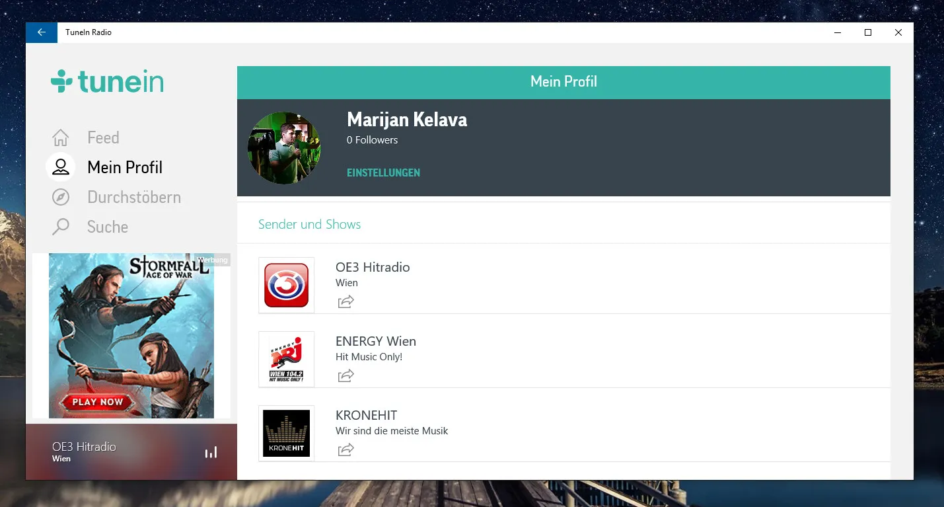Viewport: 944px width, 507px height.
Task: Open ENERGY Wien NRJ logo
Action: click(286, 359)
